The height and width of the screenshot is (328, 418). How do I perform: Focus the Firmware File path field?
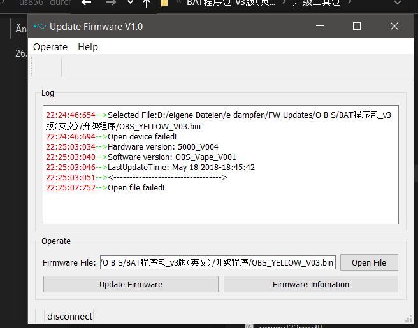217,262
